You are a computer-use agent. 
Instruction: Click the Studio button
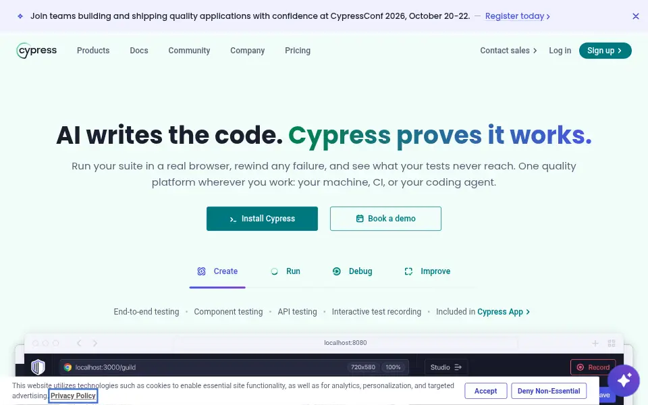click(446, 367)
